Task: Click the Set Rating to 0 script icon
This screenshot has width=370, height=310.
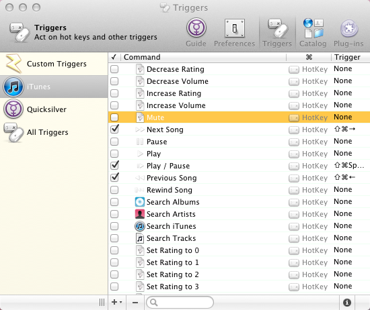Action: (140, 250)
